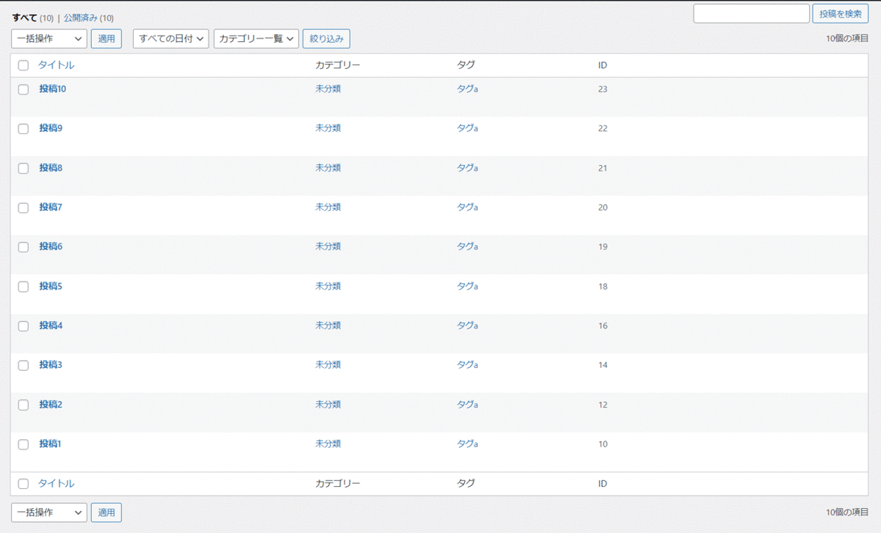Tick the checkbox for 投稿8
This screenshot has height=533, width=881.
click(x=23, y=168)
